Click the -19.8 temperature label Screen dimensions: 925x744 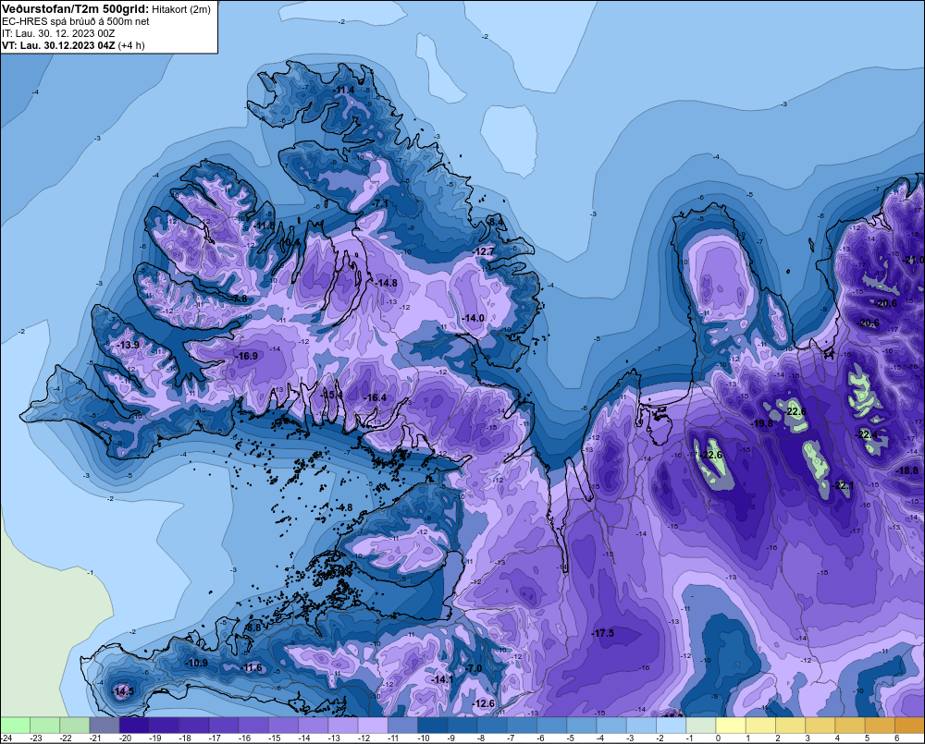[x=761, y=423]
